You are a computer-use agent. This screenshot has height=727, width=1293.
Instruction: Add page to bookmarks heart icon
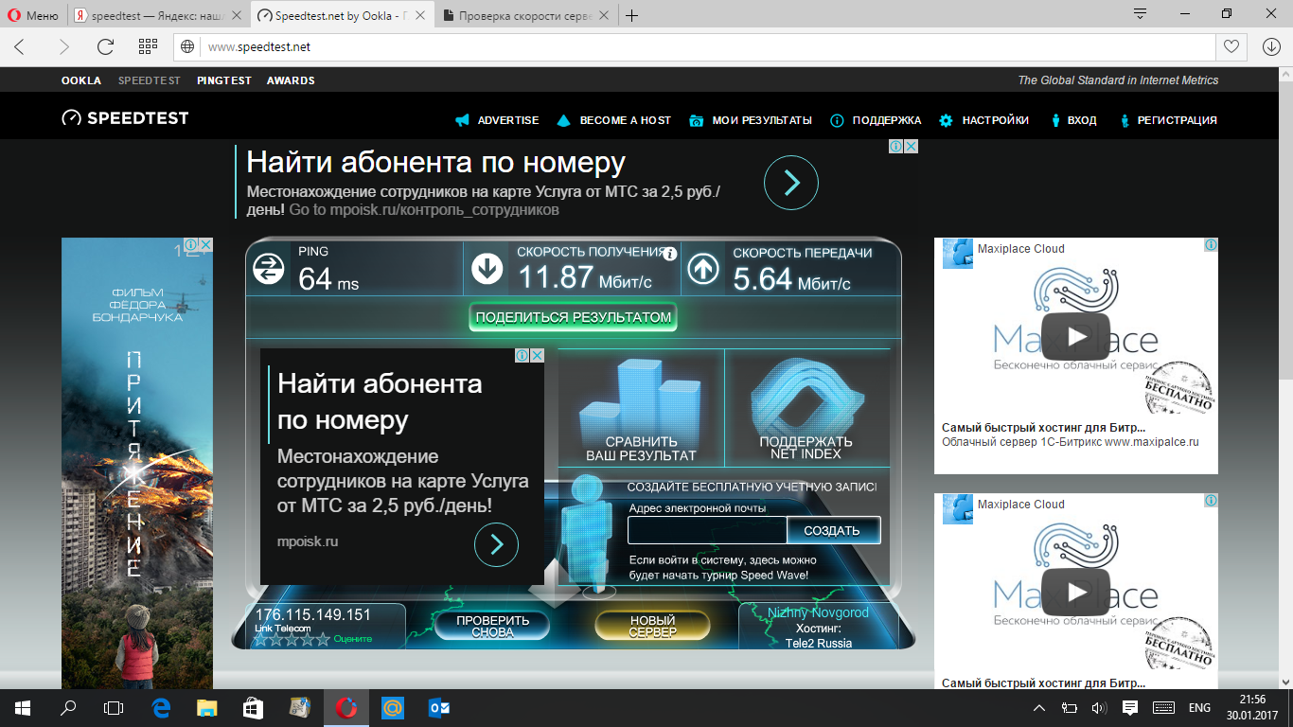[x=1231, y=46]
